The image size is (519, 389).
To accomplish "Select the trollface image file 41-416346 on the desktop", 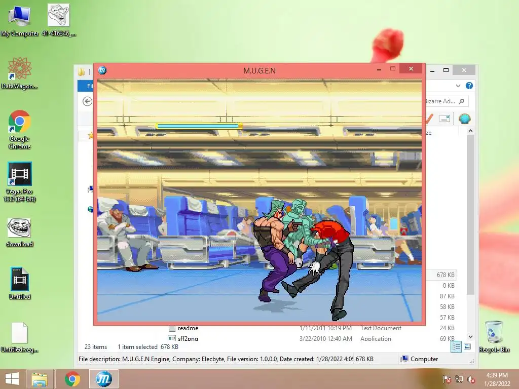I will (x=59, y=20).
